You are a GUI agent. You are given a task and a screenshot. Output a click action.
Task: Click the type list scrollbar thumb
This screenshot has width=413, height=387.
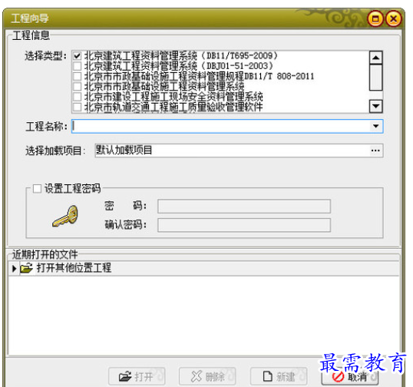point(376,78)
